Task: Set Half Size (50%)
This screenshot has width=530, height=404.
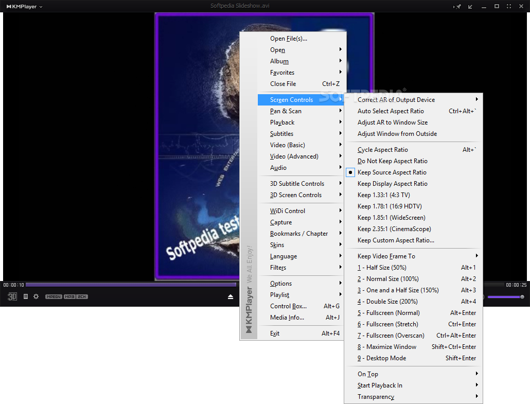Action: click(x=413, y=268)
